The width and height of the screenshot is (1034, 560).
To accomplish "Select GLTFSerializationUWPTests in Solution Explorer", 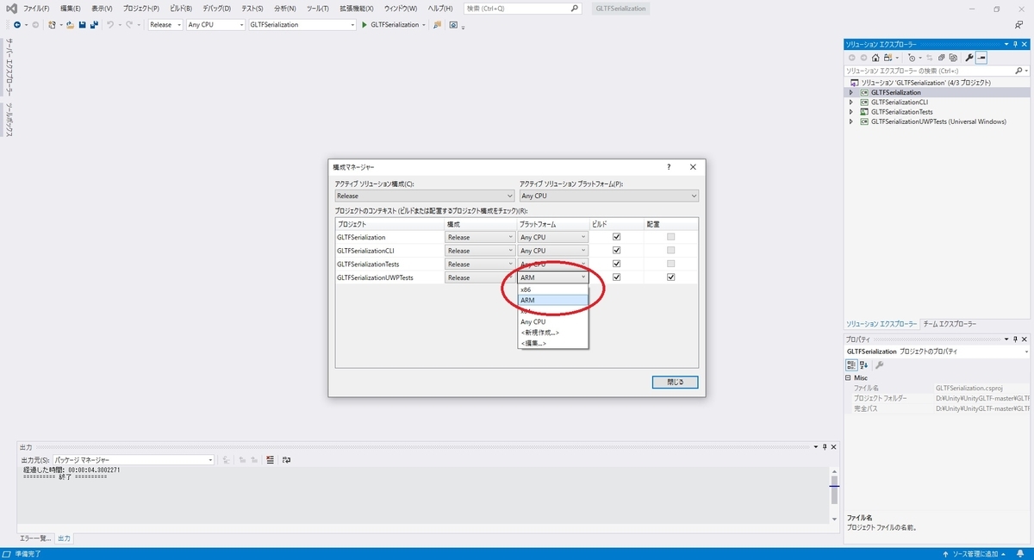I will (x=938, y=121).
